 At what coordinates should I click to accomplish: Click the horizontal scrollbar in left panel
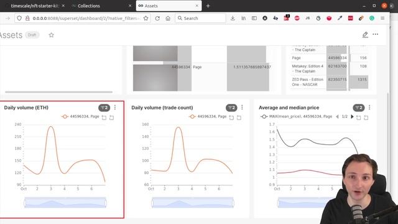(x=58, y=92)
